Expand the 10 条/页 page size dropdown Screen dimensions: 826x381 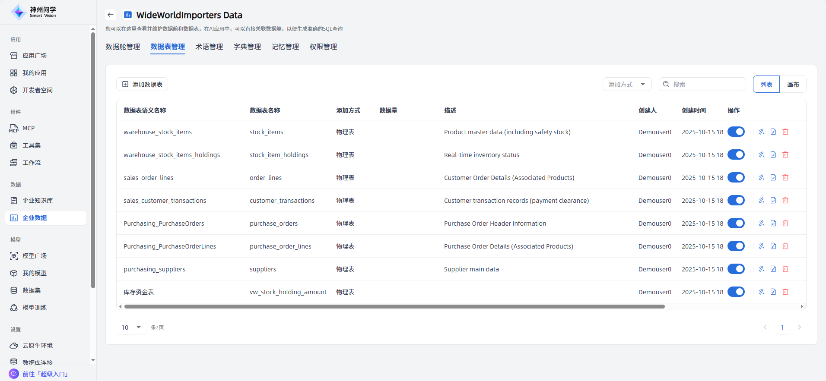(131, 327)
